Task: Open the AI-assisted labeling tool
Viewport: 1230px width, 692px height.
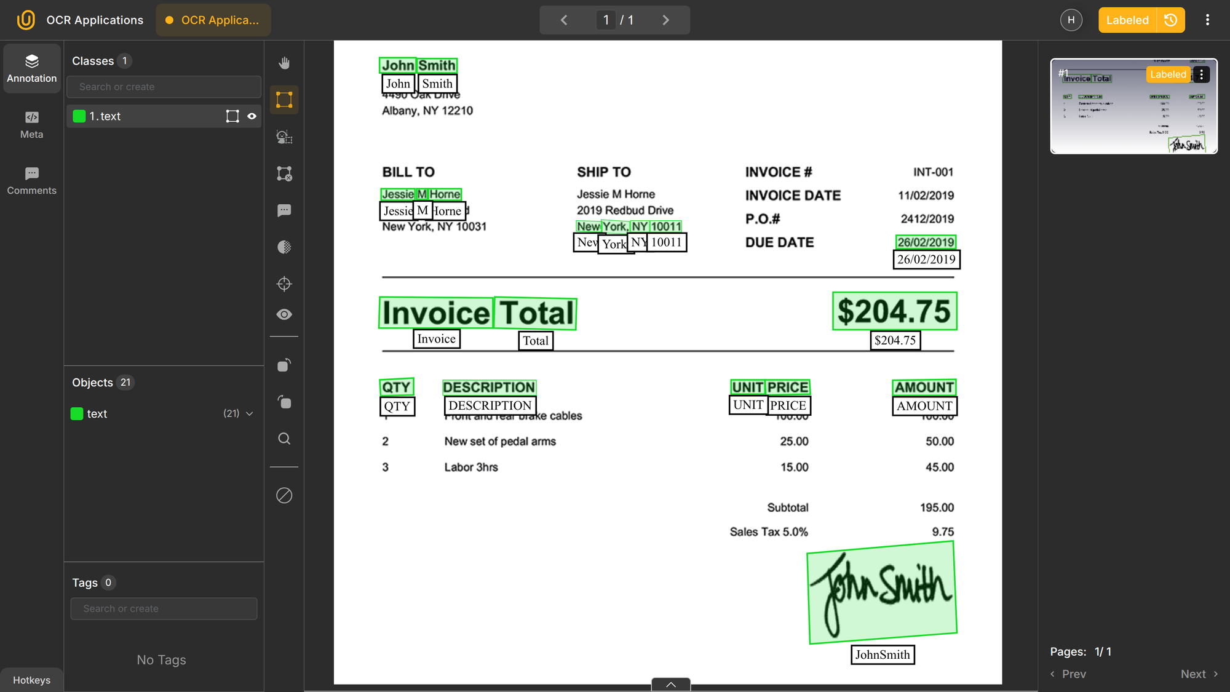Action: pos(284,137)
